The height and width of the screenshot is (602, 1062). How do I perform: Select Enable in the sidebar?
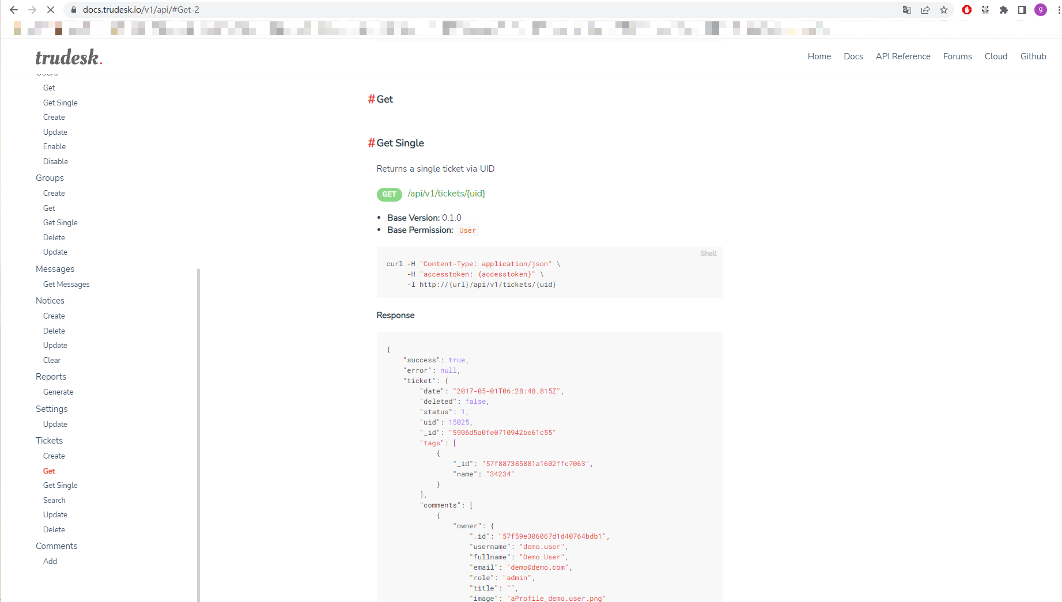click(54, 147)
